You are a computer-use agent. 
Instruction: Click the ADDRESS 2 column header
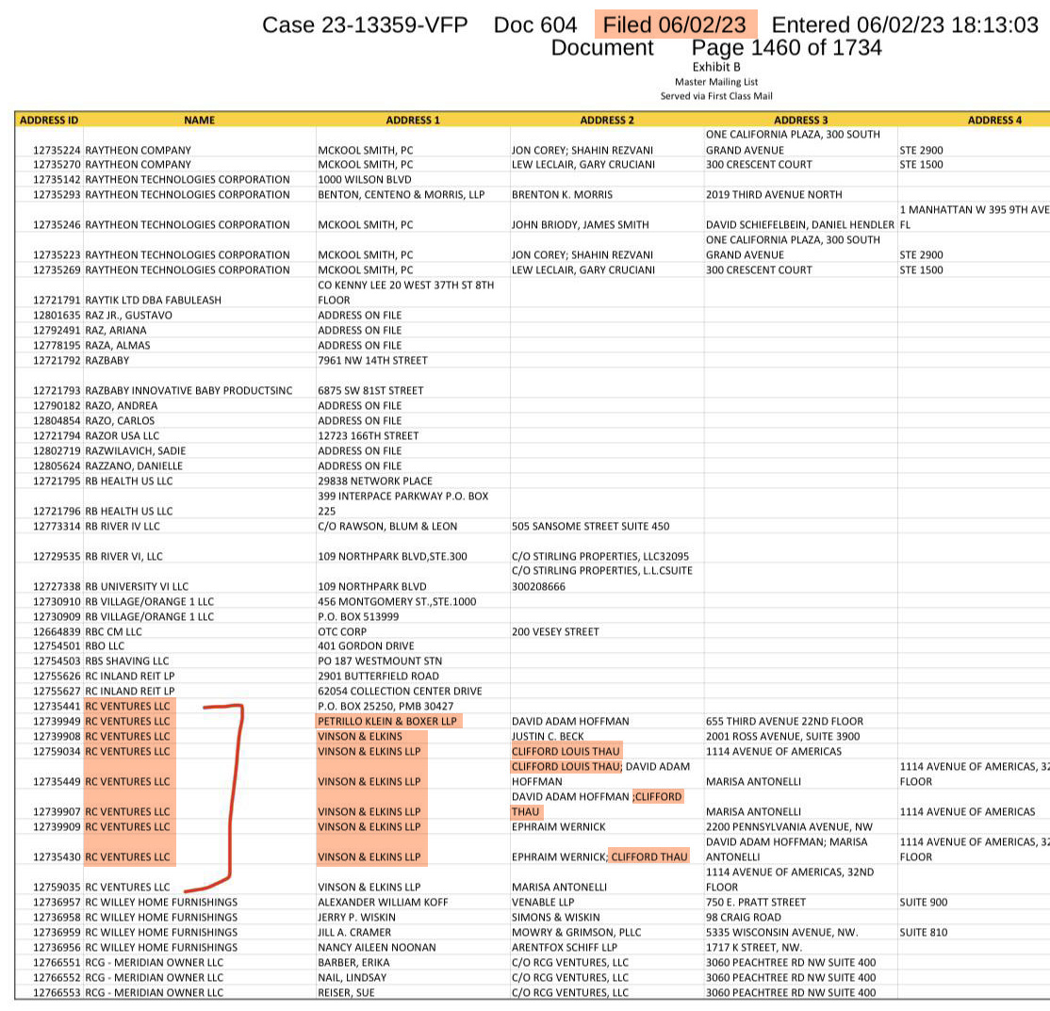point(607,120)
